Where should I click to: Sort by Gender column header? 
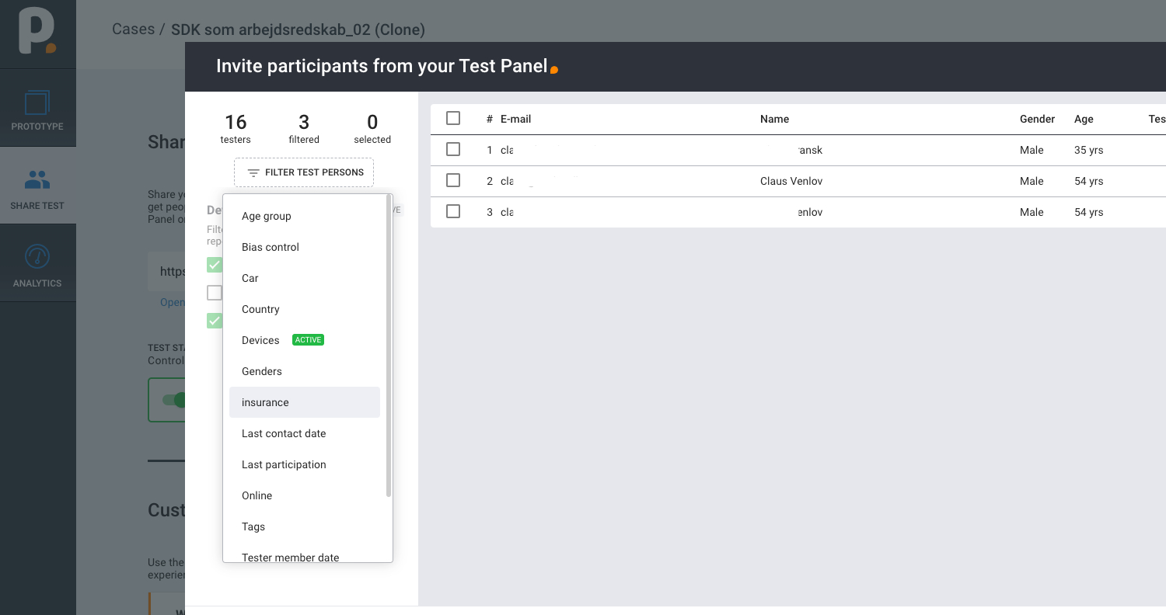pyautogui.click(x=1037, y=119)
